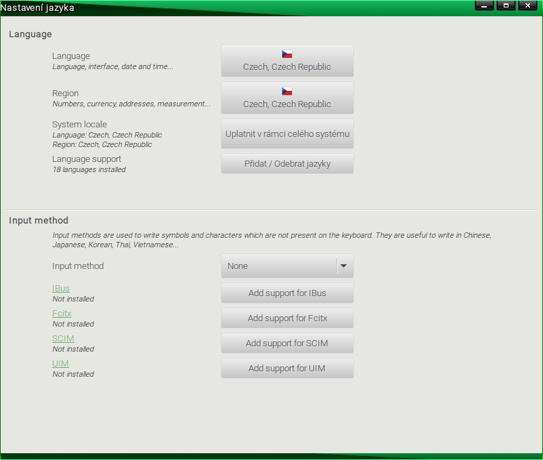The width and height of the screenshot is (543, 460).
Task: Click the Nastavení jazyka title text
Action: (37, 7)
